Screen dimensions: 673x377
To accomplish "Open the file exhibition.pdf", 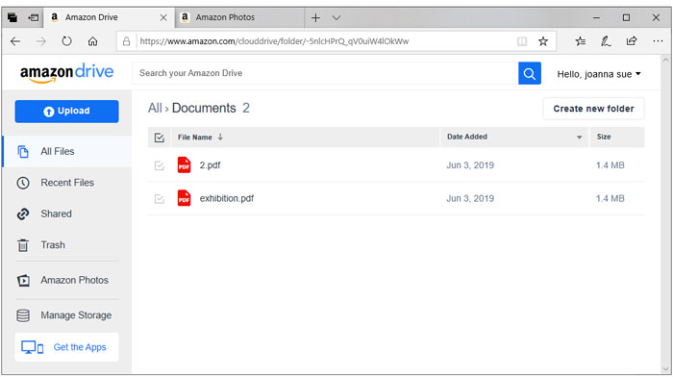I will pyautogui.click(x=227, y=198).
